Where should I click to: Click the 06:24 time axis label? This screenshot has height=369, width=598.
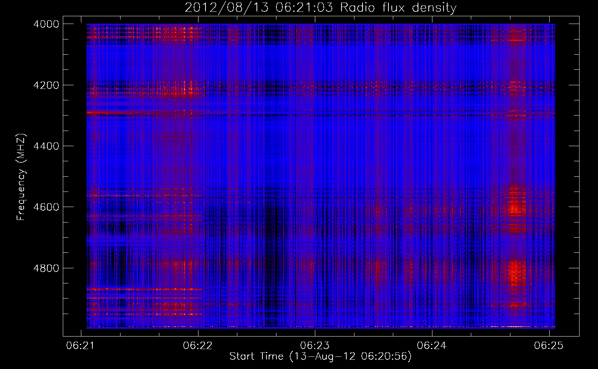click(x=432, y=345)
